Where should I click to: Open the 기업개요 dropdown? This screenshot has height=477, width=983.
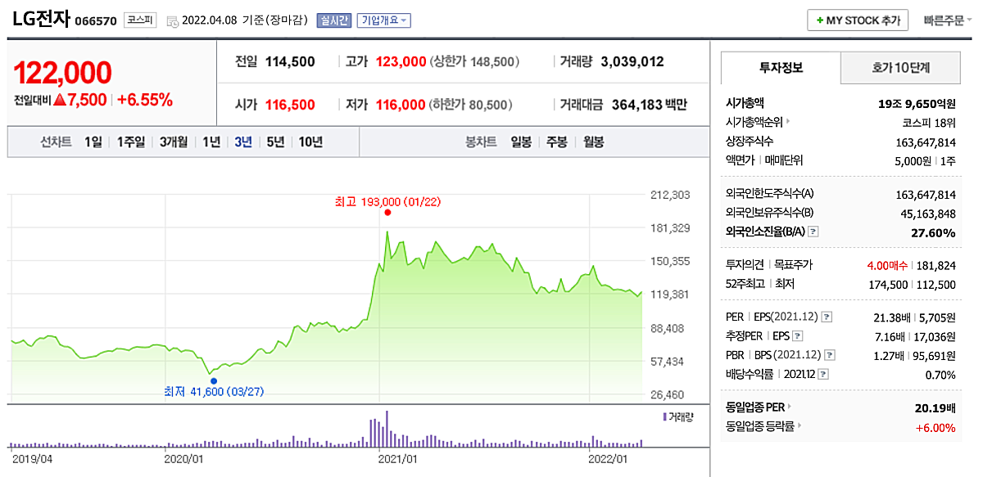coord(383,20)
